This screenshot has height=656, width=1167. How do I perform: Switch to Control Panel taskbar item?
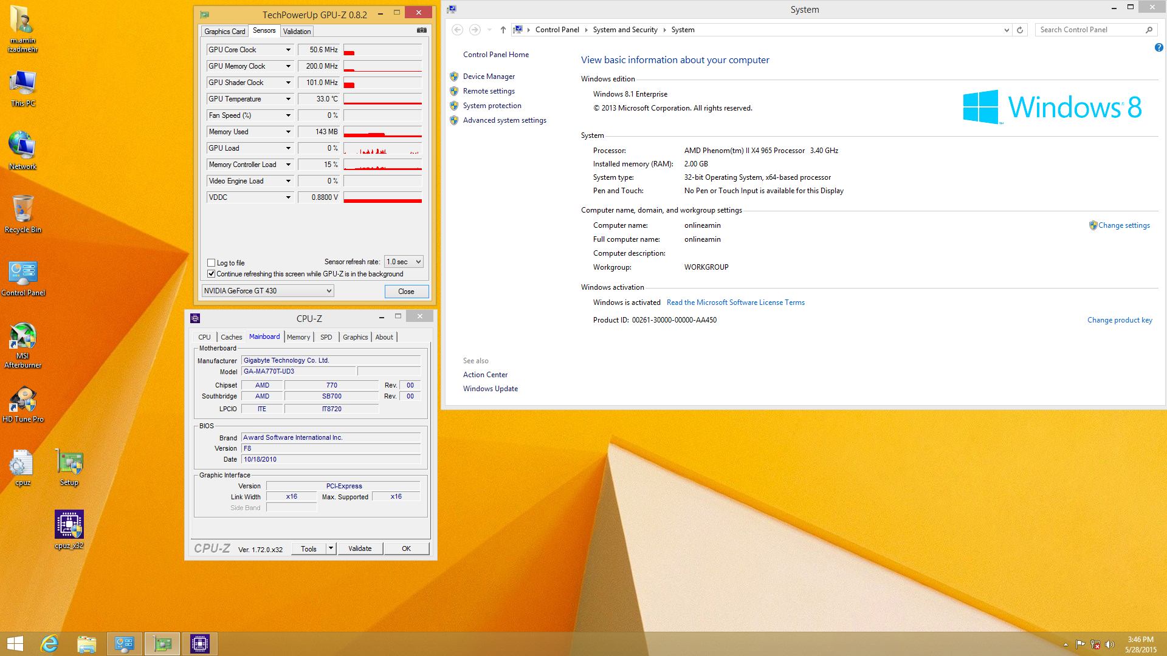[x=125, y=644]
